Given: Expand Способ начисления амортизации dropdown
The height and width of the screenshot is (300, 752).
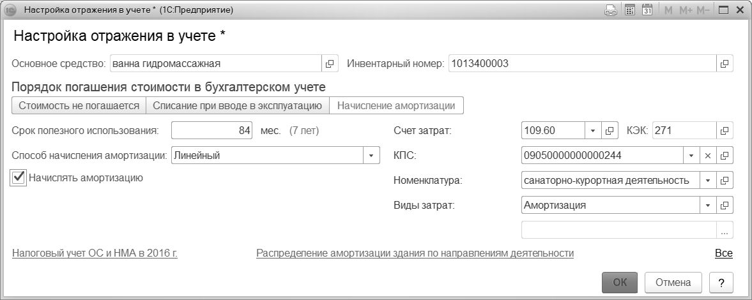Looking at the screenshot, I should [x=371, y=155].
